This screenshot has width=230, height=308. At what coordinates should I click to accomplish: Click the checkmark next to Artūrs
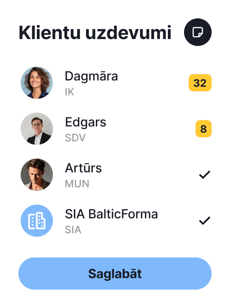(x=205, y=175)
